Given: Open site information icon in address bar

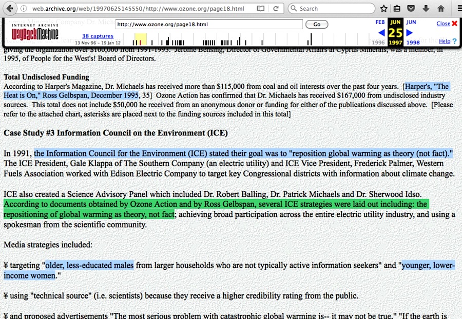Looking at the screenshot, I should [24, 9].
